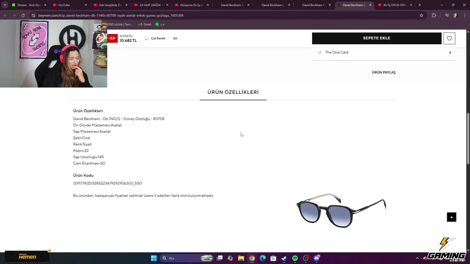Open Google Chrome taskbar icon
Image resolution: width=470 pixels, height=264 pixels.
[252, 258]
